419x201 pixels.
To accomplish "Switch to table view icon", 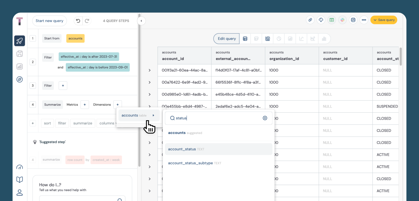I will coord(245,39).
